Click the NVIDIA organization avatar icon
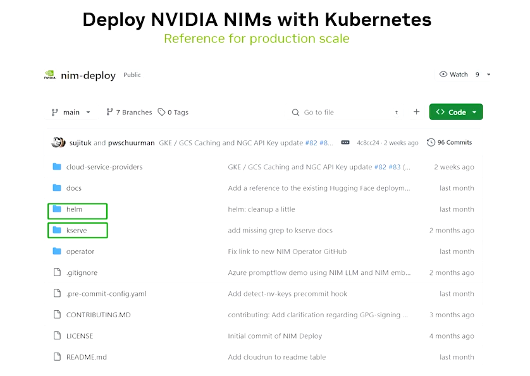The height and width of the screenshot is (376, 530). tap(50, 75)
